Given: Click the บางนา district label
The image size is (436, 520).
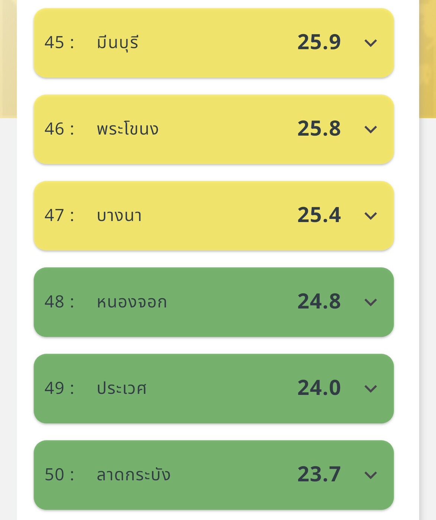Looking at the screenshot, I should click(x=119, y=216).
